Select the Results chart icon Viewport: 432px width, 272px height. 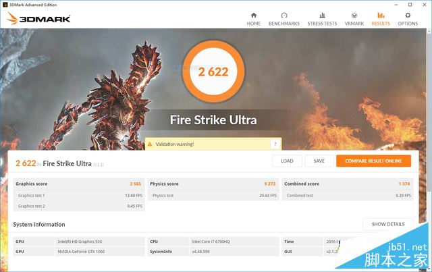[381, 15]
